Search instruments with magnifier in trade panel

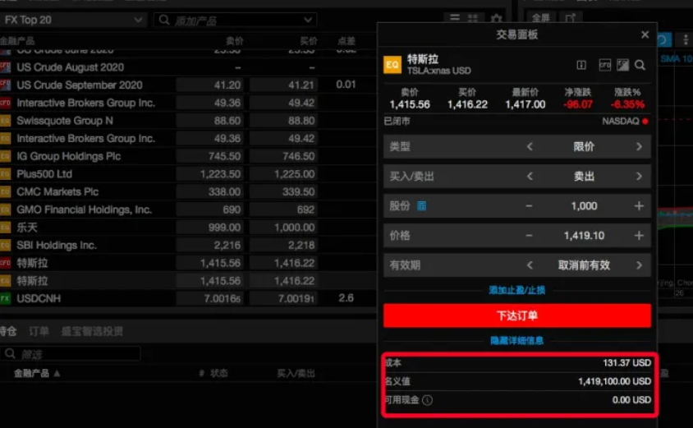640,66
